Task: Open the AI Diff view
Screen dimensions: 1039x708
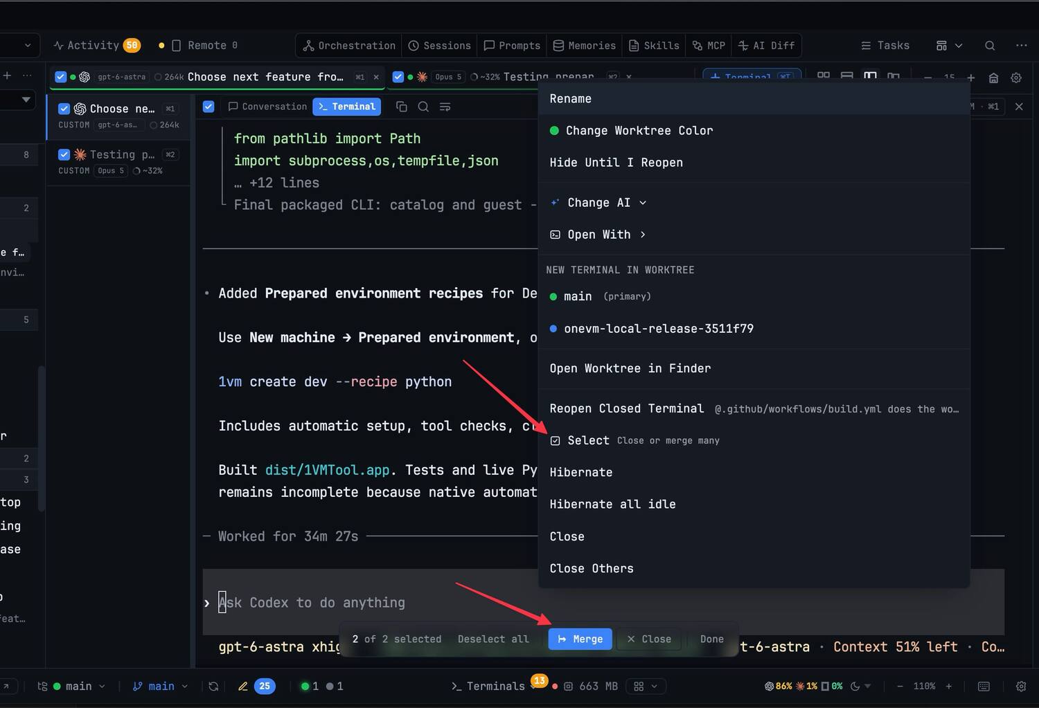Action: click(766, 45)
